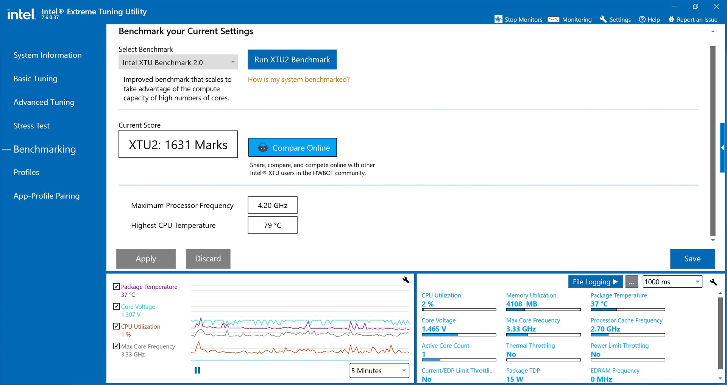
Task: Toggle Package Temperature graph checkbox
Action: click(x=116, y=287)
